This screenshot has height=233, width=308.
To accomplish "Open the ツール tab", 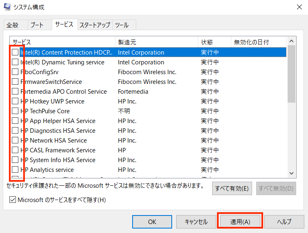I will click(x=124, y=25).
